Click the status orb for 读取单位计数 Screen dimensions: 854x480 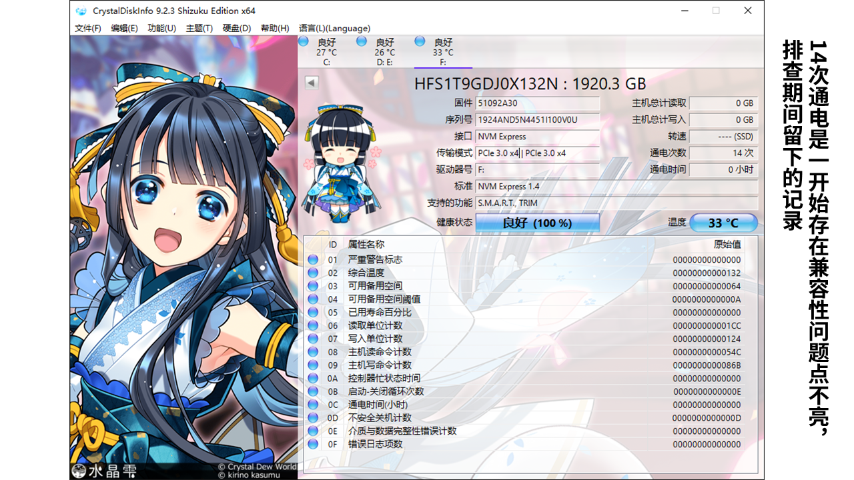pos(313,325)
